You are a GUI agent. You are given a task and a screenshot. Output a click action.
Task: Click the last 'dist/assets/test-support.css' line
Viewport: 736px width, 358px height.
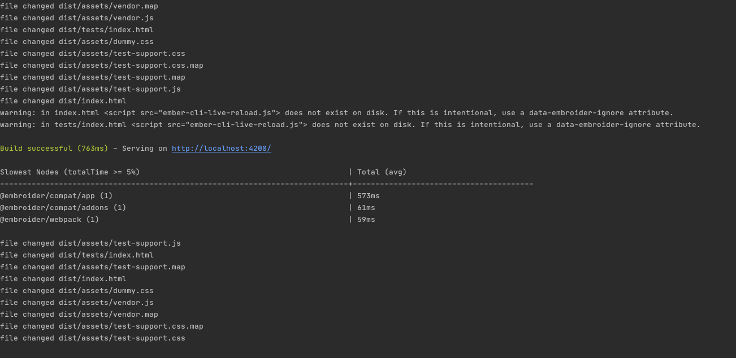pyautogui.click(x=93, y=338)
